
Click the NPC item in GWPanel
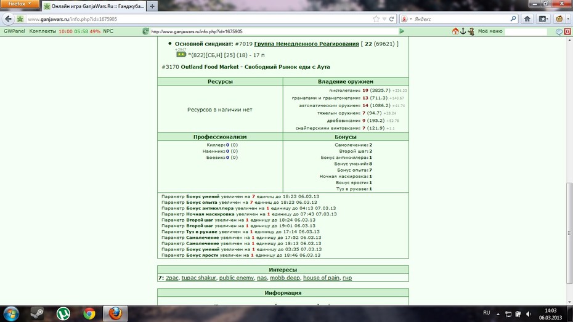click(x=108, y=31)
